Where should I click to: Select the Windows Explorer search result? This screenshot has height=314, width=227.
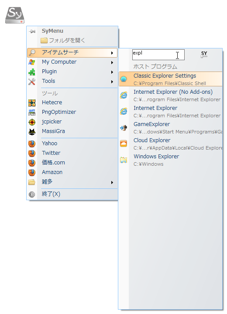point(170,160)
